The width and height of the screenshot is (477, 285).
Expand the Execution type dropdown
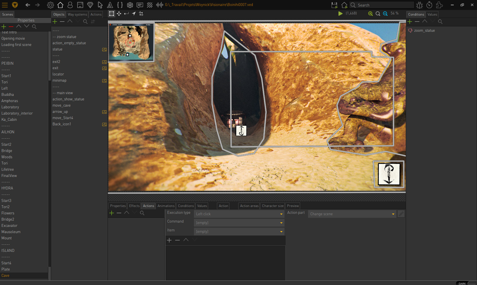point(281,214)
